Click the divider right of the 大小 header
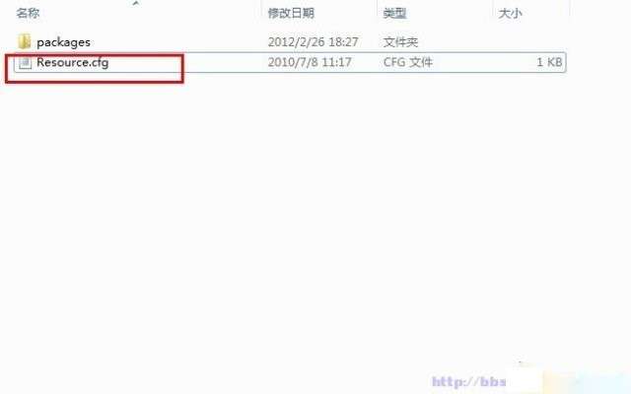Viewport: 631px width, 394px height. pyautogui.click(x=570, y=12)
